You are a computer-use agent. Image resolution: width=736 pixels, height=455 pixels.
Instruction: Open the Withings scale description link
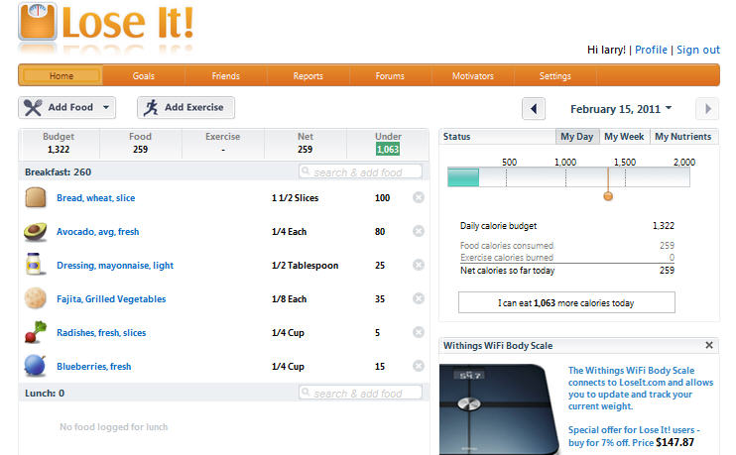pos(640,389)
